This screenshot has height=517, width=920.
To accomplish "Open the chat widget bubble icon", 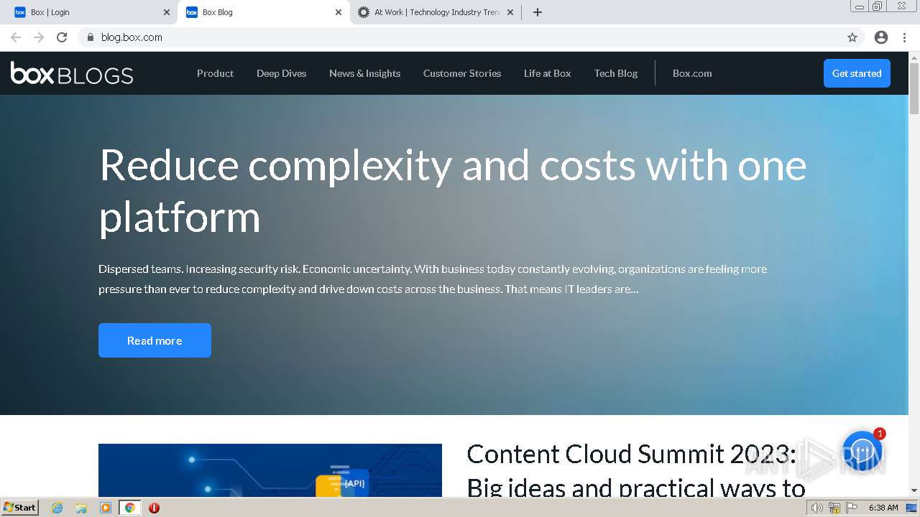I will (x=862, y=451).
